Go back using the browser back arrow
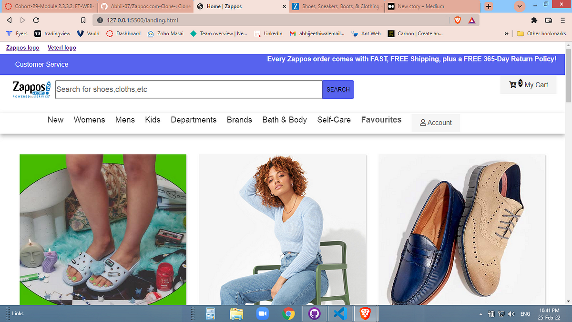 [10, 21]
